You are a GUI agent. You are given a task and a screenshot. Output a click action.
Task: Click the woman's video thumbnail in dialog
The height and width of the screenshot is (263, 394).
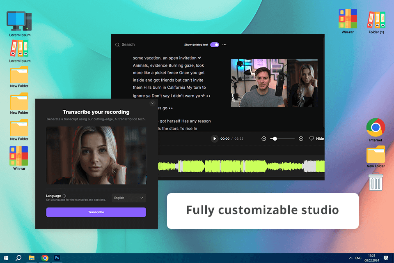point(96,155)
